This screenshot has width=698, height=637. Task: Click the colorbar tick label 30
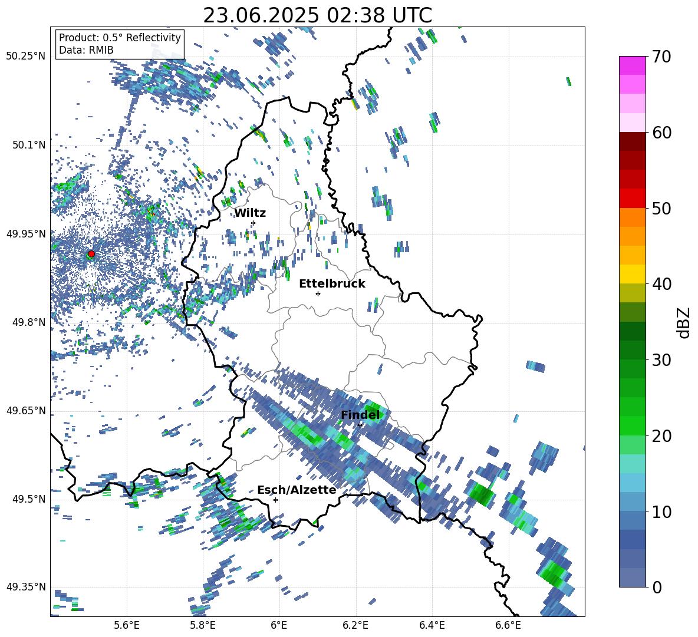pos(661,360)
